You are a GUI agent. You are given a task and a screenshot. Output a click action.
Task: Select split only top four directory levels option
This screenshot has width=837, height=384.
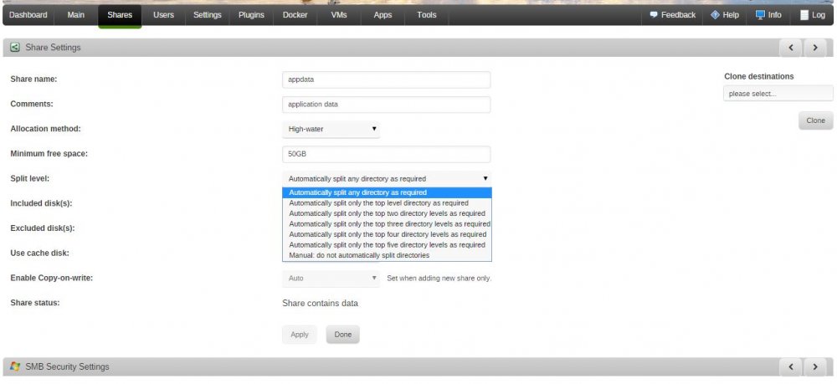click(x=387, y=234)
